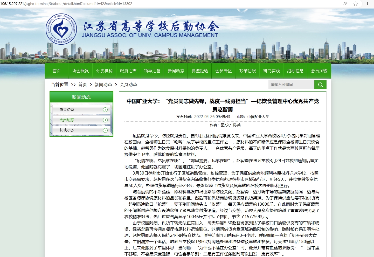This screenshot has height=257, width=374.
Task: Open the 首页 navigation menu item
Action: pyautogui.click(x=57, y=71)
